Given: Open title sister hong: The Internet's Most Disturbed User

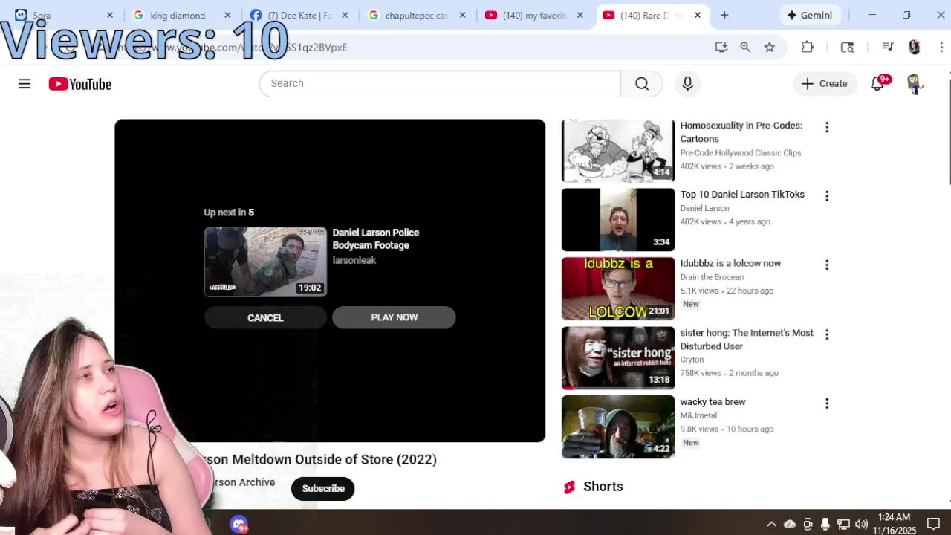Looking at the screenshot, I should 747,340.
